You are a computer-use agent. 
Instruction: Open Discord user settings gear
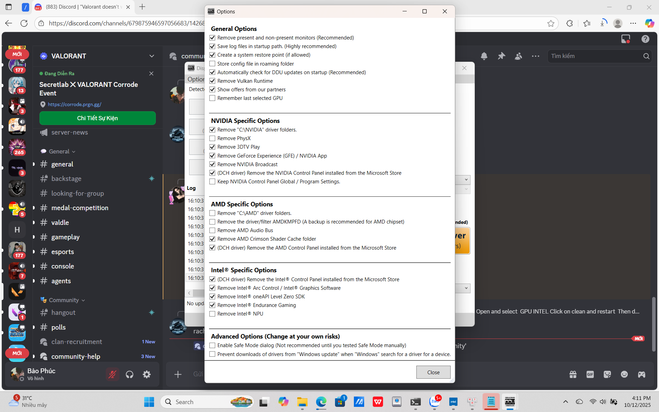tap(147, 375)
